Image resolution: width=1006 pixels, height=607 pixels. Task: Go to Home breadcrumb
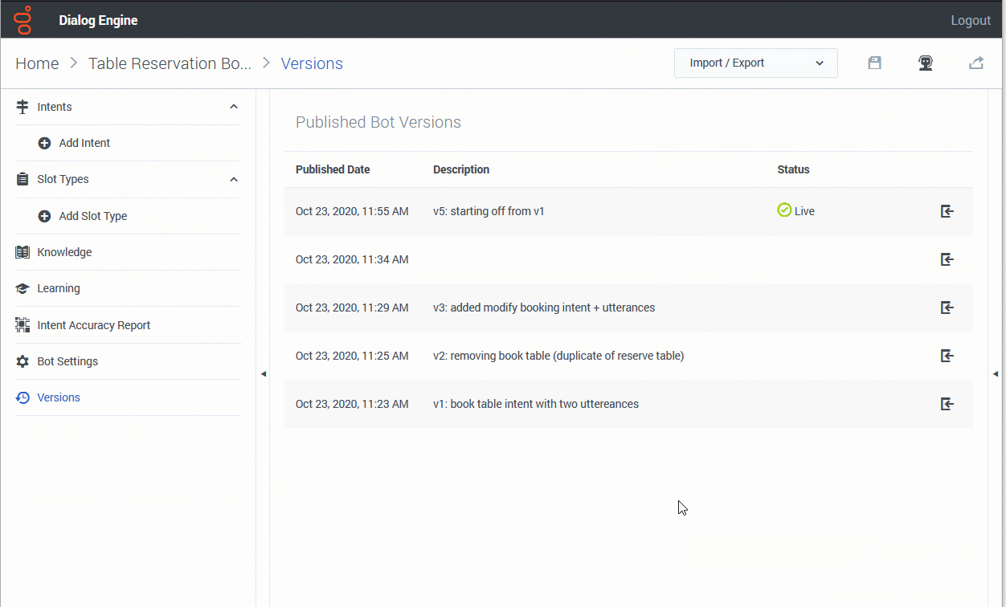point(37,63)
